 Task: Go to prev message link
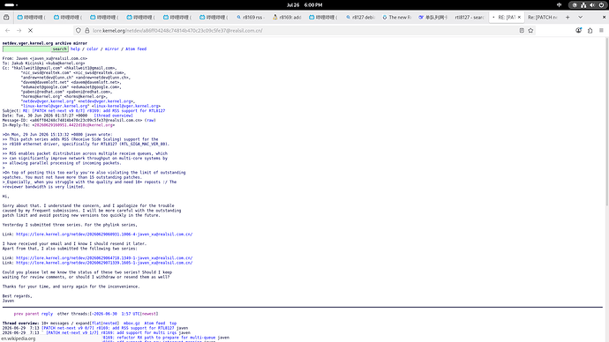coord(19,314)
